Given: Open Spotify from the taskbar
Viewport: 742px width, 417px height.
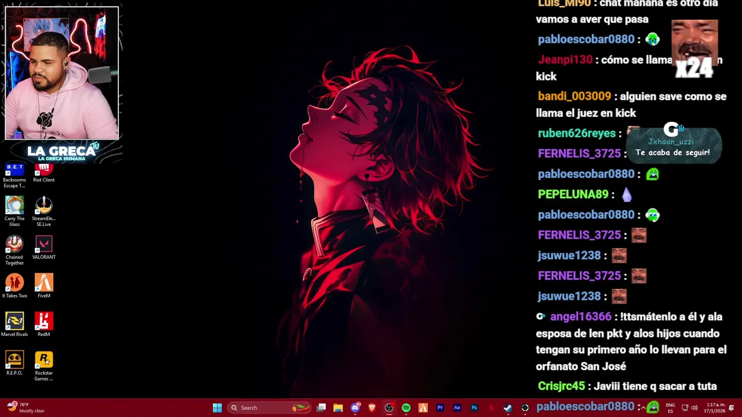Looking at the screenshot, I should coord(406,408).
